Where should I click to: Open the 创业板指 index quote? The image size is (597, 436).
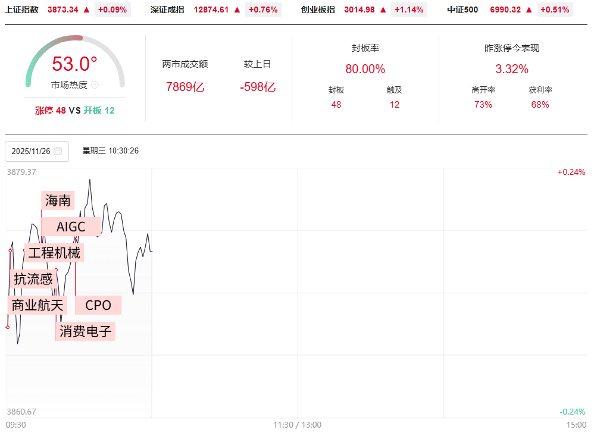click(x=318, y=10)
